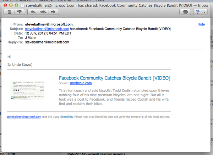213x155 pixels.
Task: Click the Reply-To address
Action: point(47,42)
